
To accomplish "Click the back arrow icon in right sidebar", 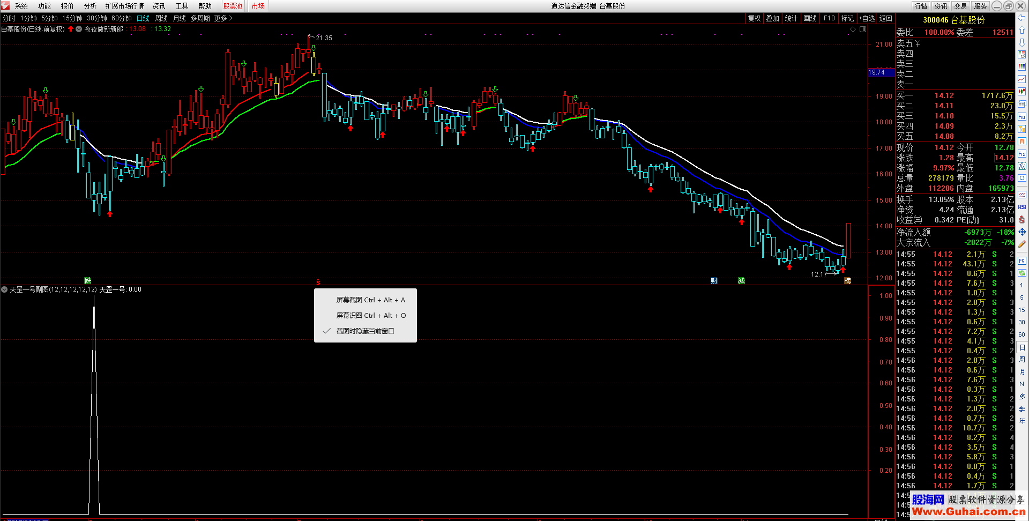I will 1022,18.
